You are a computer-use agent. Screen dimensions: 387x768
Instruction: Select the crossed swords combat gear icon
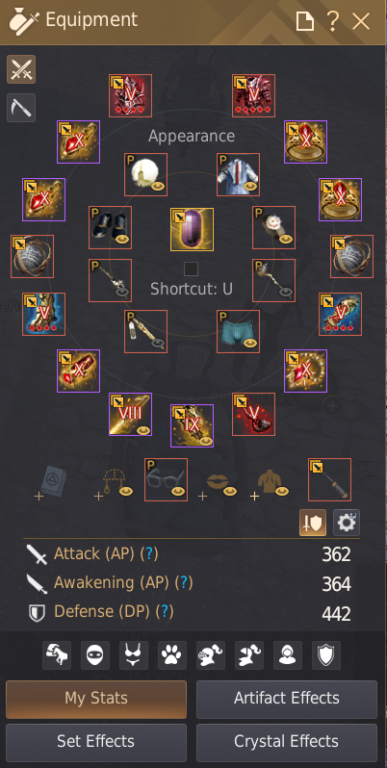(21, 69)
